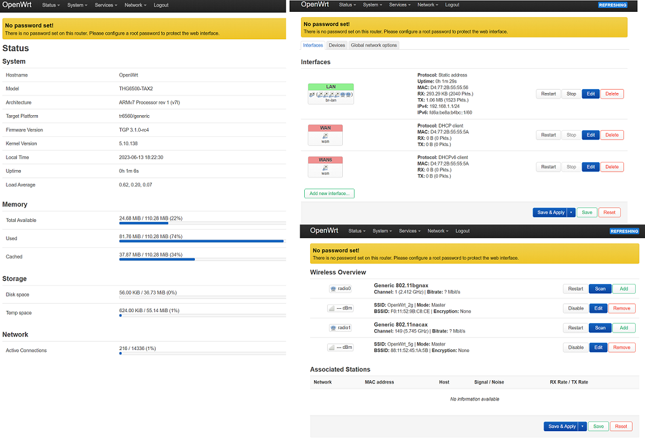Click Logout in left status page navbar
This screenshot has height=443, width=645.
coord(161,5)
